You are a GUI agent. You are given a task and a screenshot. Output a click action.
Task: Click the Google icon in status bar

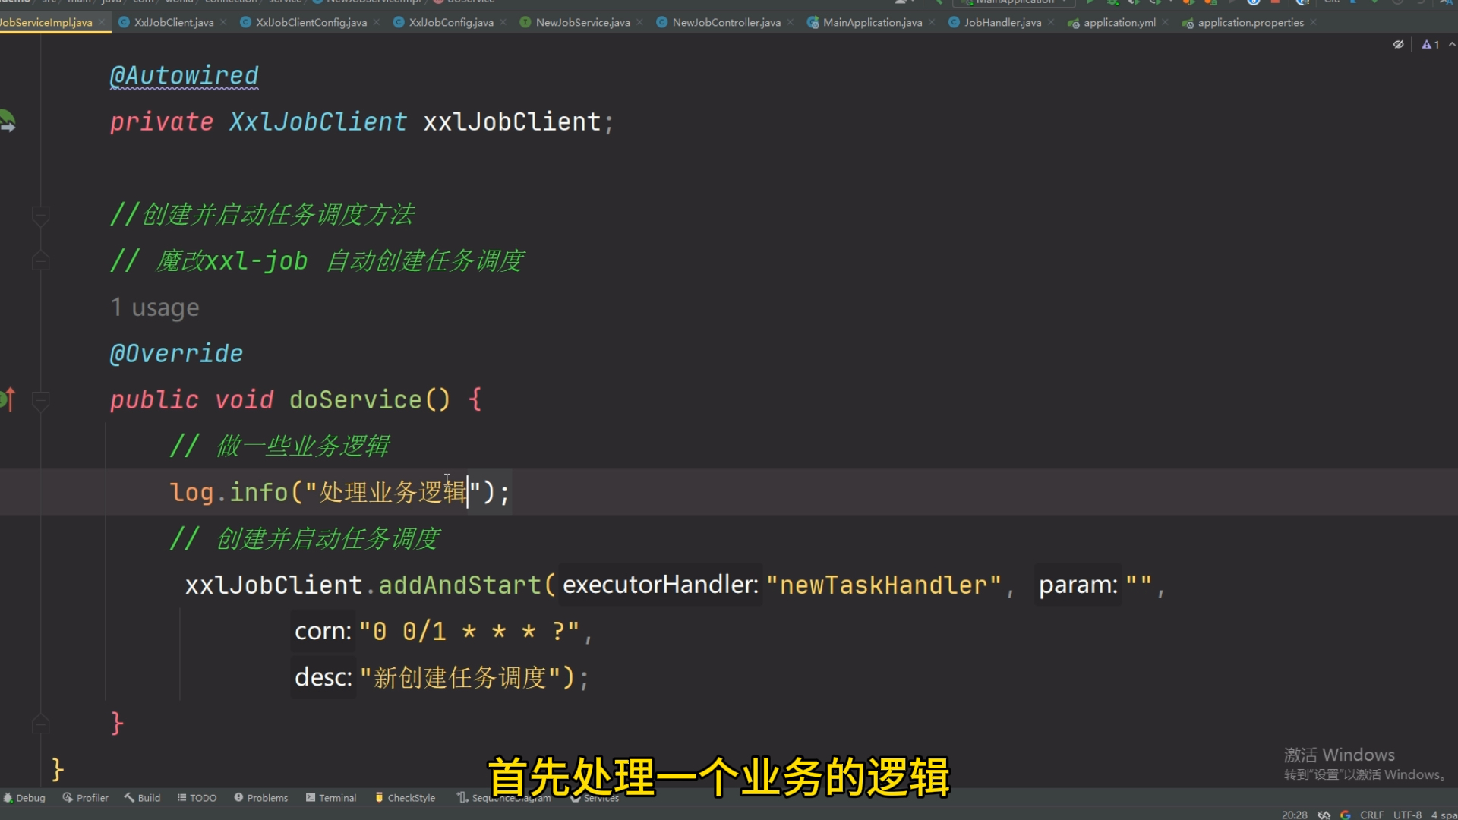1346,815
